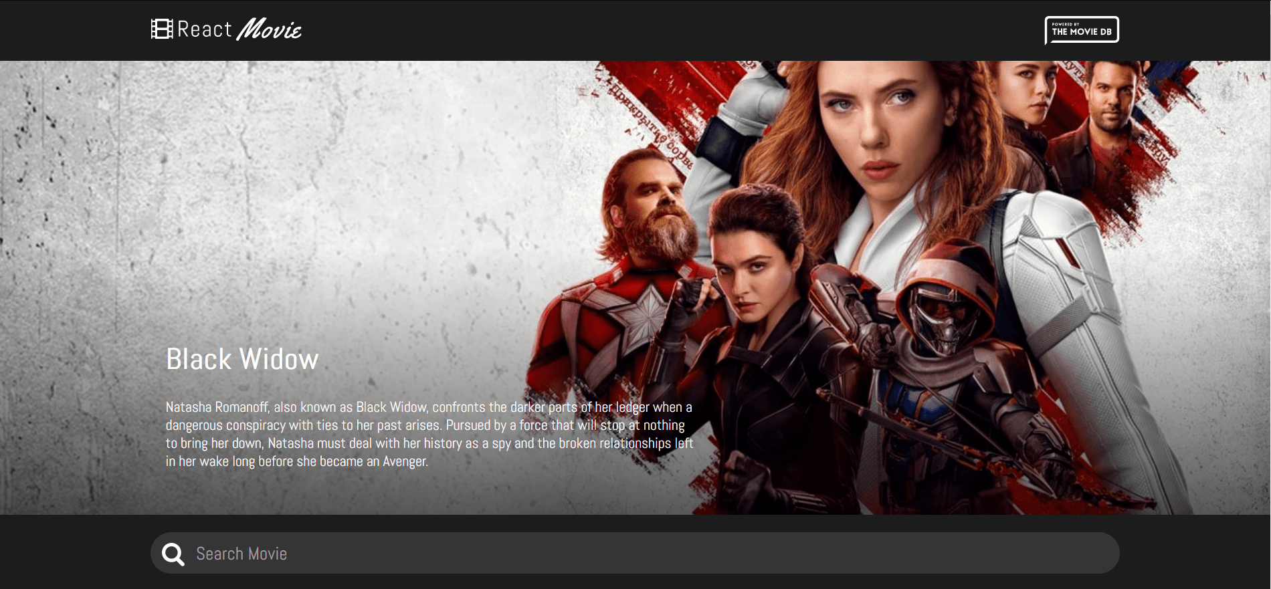Click the "Movie" script wordmark in header
The height and width of the screenshot is (589, 1271).
coord(269,29)
